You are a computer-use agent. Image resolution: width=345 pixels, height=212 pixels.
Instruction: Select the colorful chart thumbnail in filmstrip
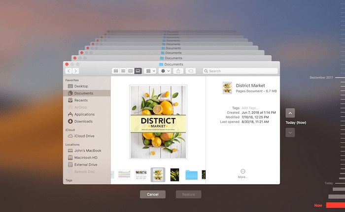pos(124,175)
